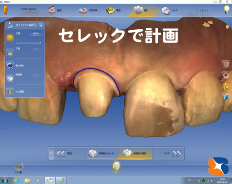232x184 pixels.
Task: Toggle restoration 修復物 visibility
Action: point(10,79)
